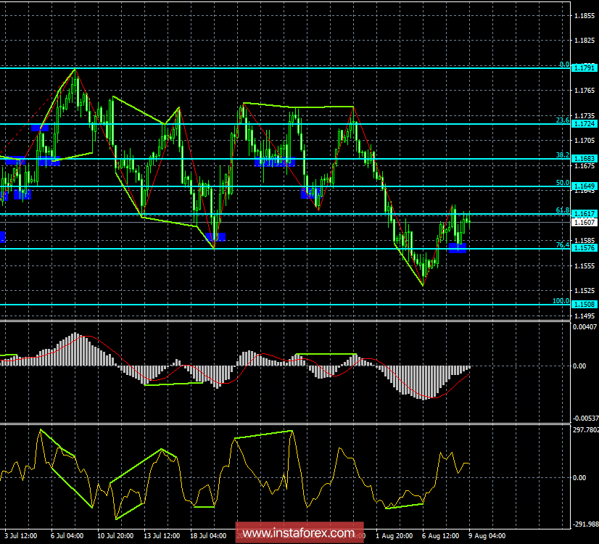Click the 38.2 Fibonacci level text
The height and width of the screenshot is (544, 599).
[x=562, y=155]
